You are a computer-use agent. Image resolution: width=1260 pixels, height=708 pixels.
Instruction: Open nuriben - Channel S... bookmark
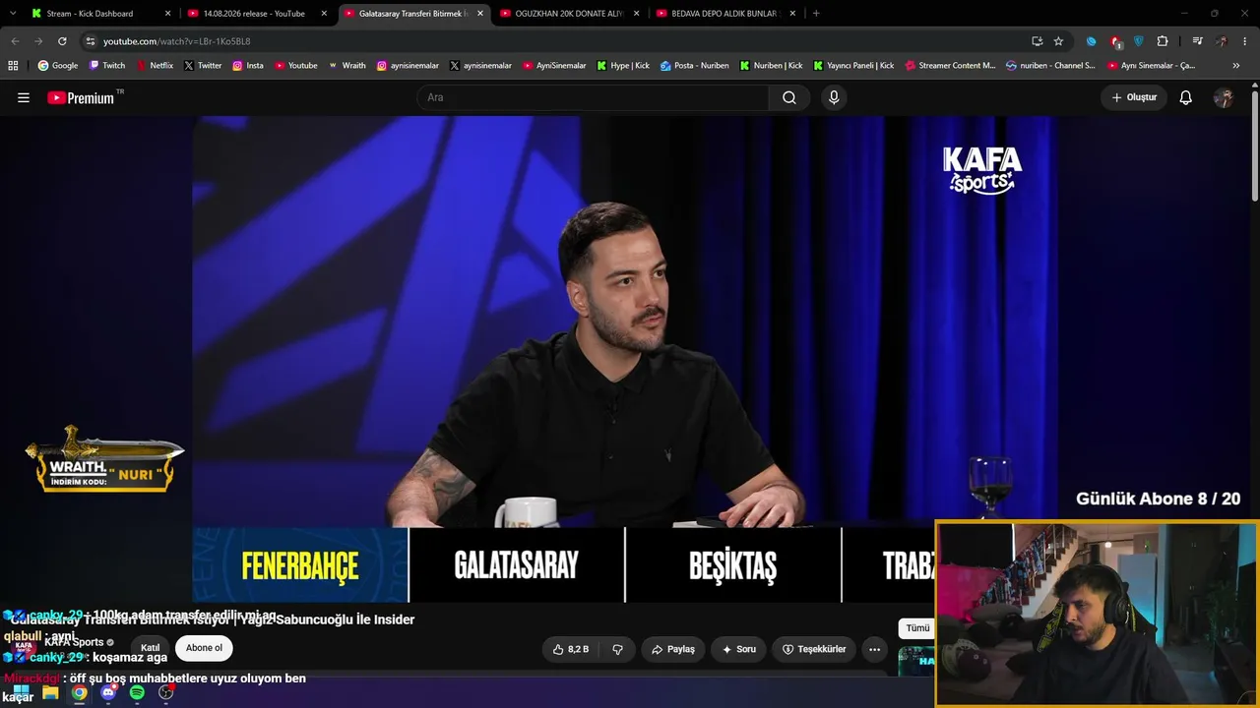click(1050, 66)
